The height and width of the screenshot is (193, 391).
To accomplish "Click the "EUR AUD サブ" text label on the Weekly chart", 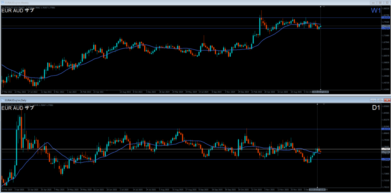I will tap(18, 10).
